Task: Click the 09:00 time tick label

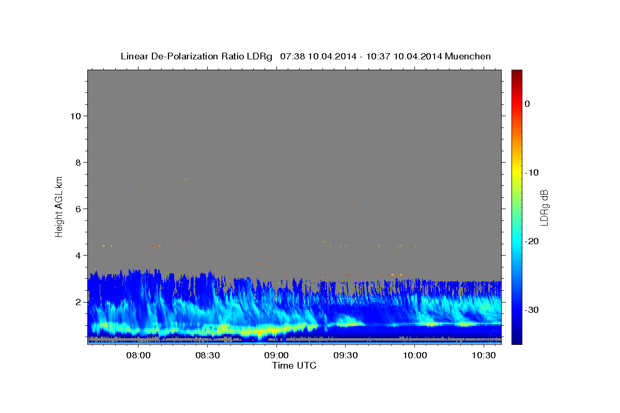Action: tap(276, 355)
